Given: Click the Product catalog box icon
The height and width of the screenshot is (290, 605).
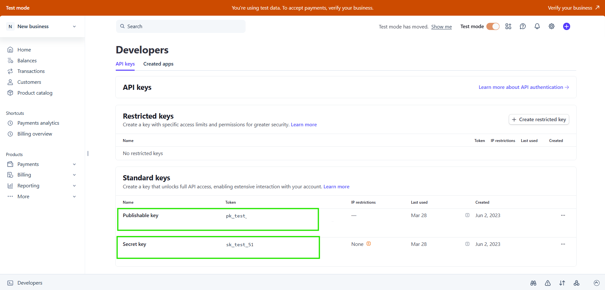Looking at the screenshot, I should 10,93.
